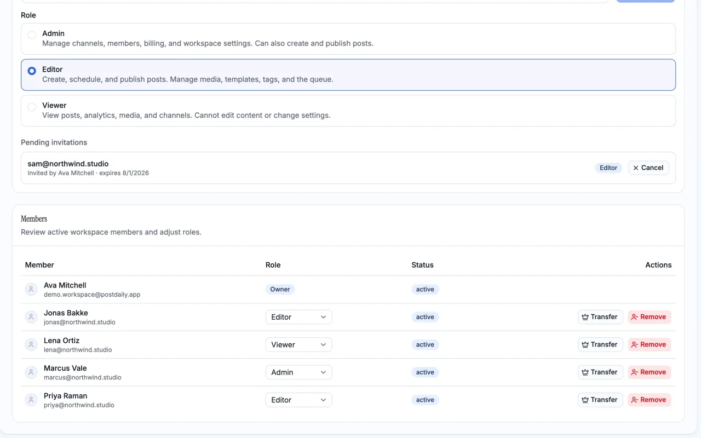
Task: Click the active status badge for Marcus Vale
Action: (425, 372)
